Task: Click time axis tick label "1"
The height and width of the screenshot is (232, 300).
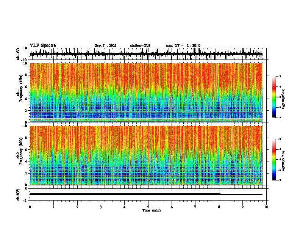Action: coord(53,207)
